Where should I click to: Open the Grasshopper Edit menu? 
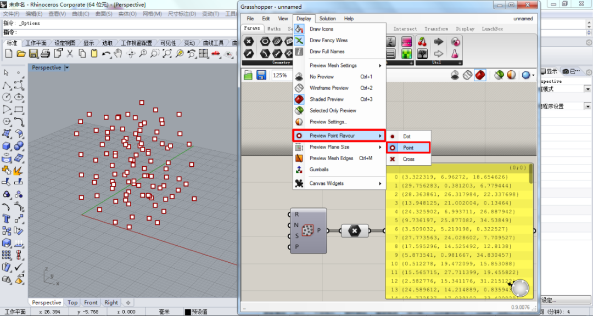pyautogui.click(x=266, y=19)
